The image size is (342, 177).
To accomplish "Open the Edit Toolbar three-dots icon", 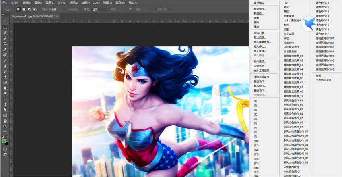I will pos(5,132).
